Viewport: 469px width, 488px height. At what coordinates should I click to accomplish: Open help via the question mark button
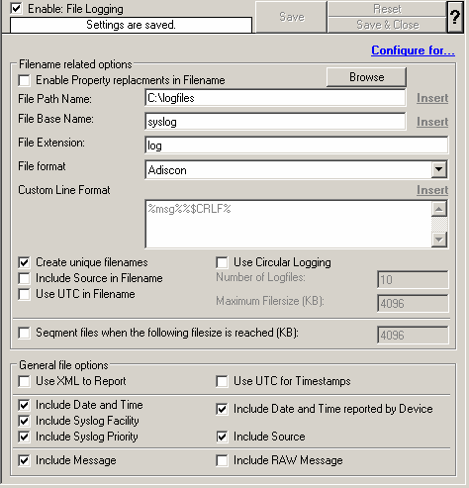pyautogui.click(x=455, y=17)
